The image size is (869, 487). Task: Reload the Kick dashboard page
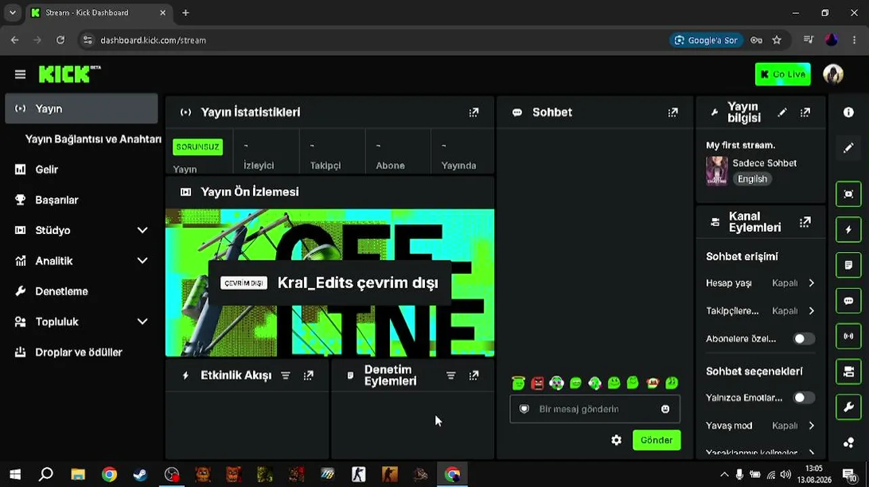click(x=60, y=40)
